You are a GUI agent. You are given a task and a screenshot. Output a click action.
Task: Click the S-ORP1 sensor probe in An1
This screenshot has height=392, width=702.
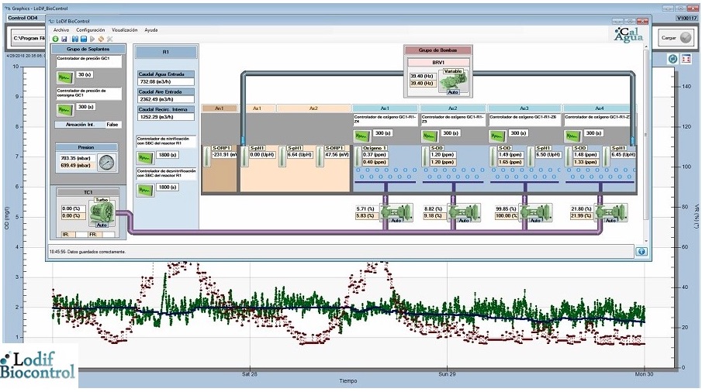207,156
